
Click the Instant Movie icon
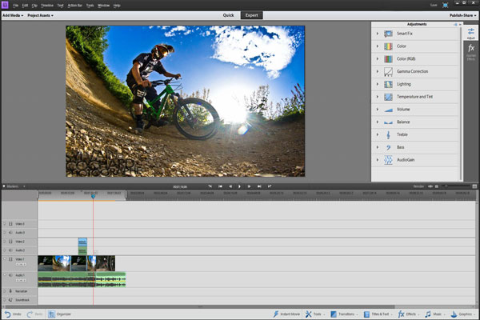tap(276, 314)
